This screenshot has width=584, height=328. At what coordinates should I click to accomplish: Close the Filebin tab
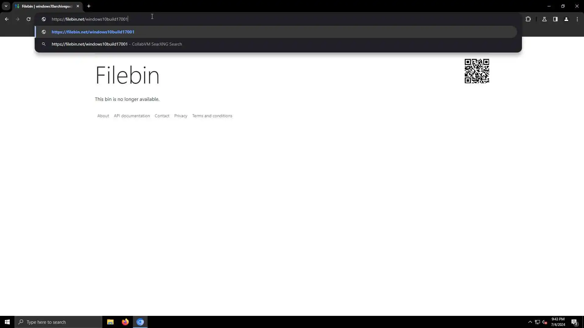click(x=78, y=6)
